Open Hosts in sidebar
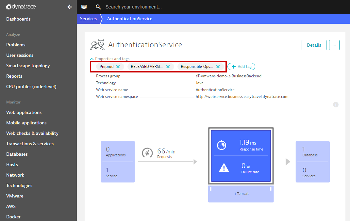The width and height of the screenshot is (350, 221). pyautogui.click(x=12, y=165)
